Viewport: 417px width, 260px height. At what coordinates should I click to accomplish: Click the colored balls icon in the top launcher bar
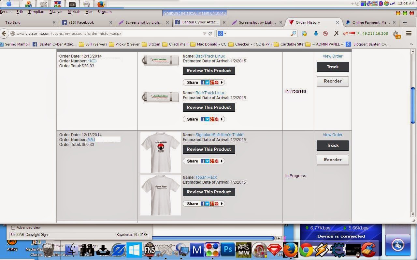[58, 4]
